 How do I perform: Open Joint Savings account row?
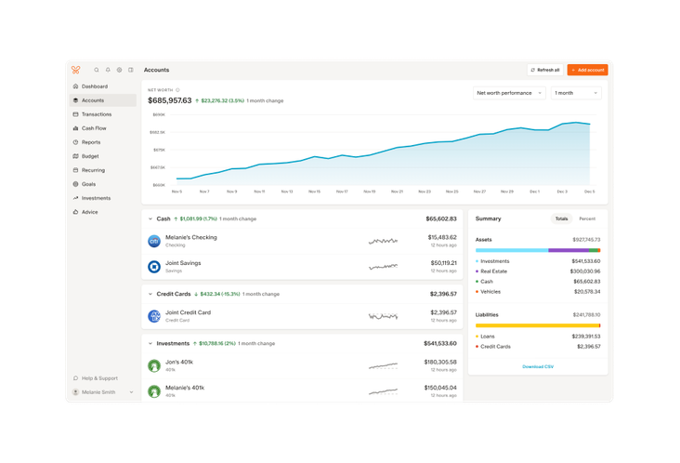302,267
